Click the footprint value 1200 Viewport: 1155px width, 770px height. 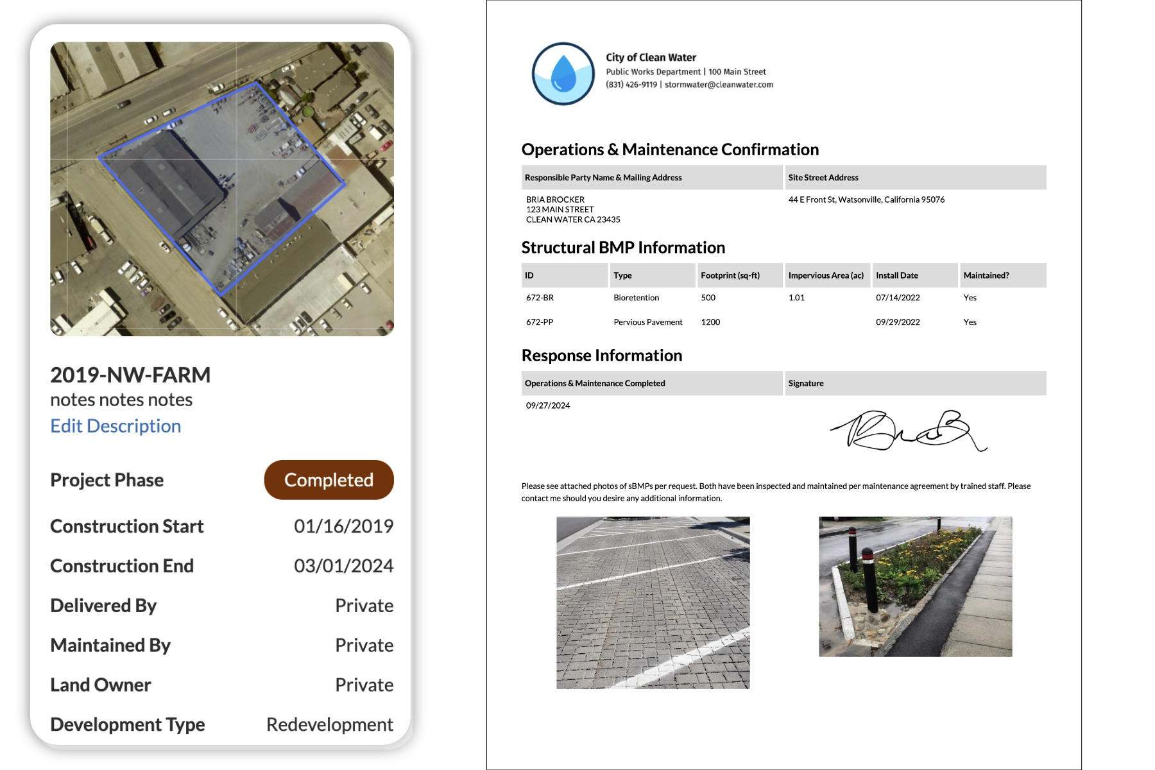point(710,322)
